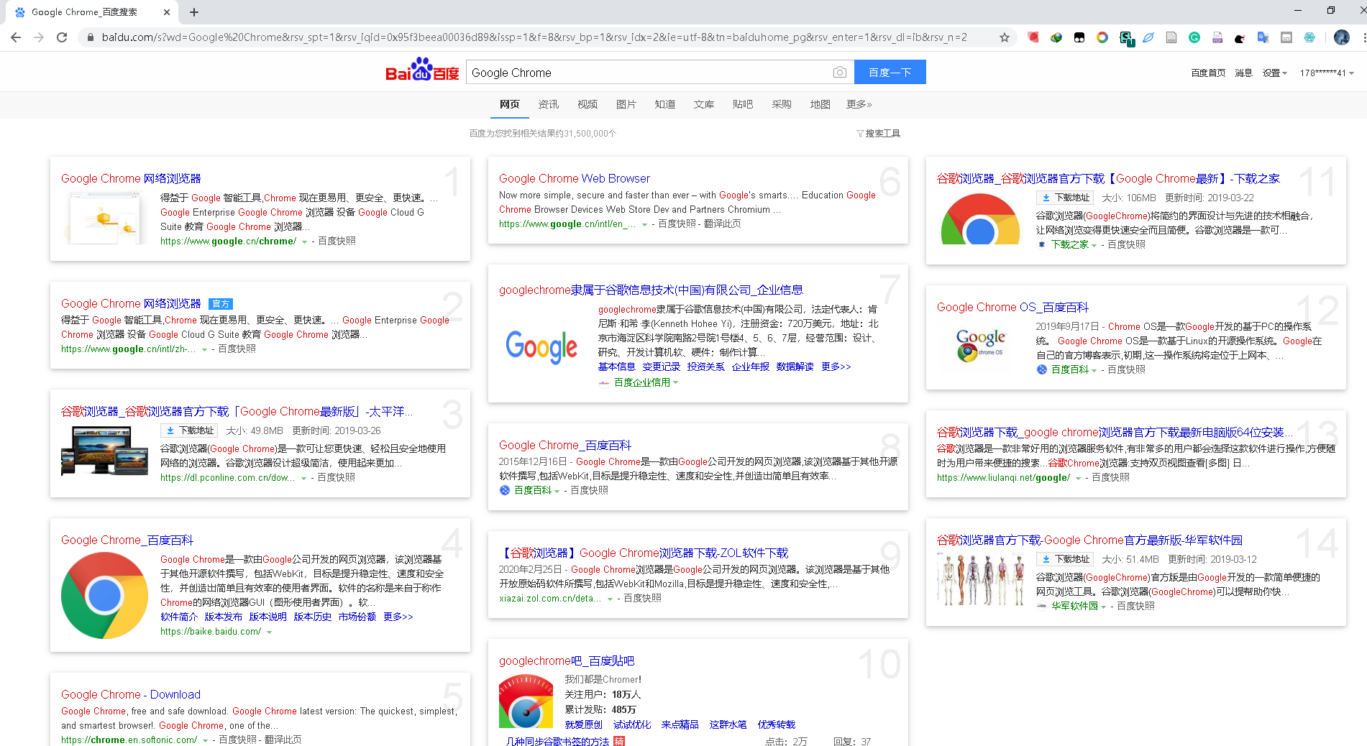
Task: Open 投资关系 sublink in 企业信息 result
Action: tap(705, 367)
